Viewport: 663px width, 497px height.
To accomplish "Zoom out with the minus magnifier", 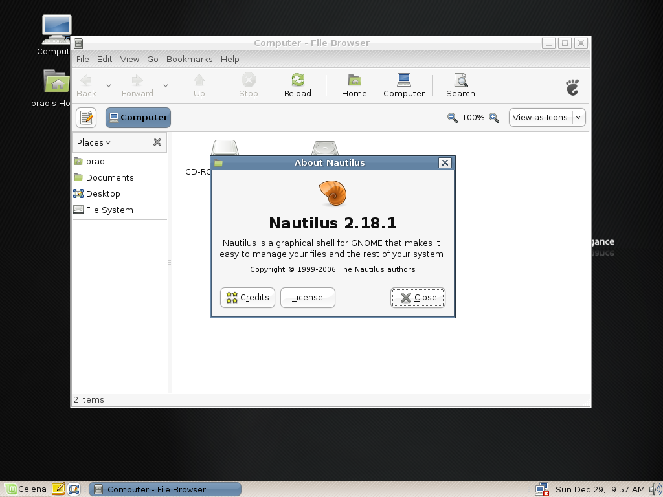I will [x=452, y=118].
